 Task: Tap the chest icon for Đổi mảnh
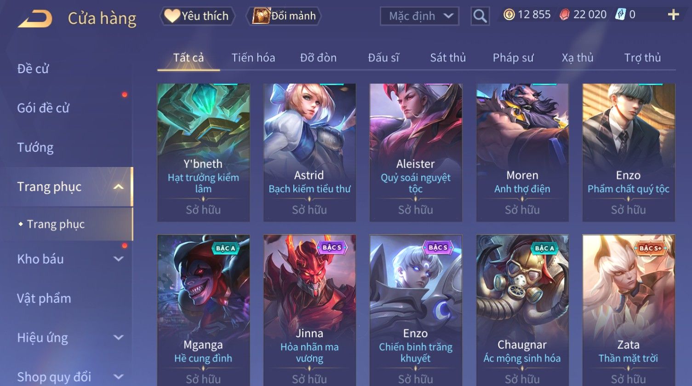261,16
